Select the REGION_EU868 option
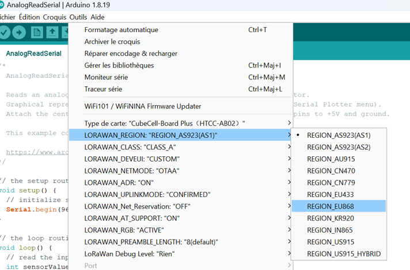The image size is (410, 270). click(x=339, y=207)
